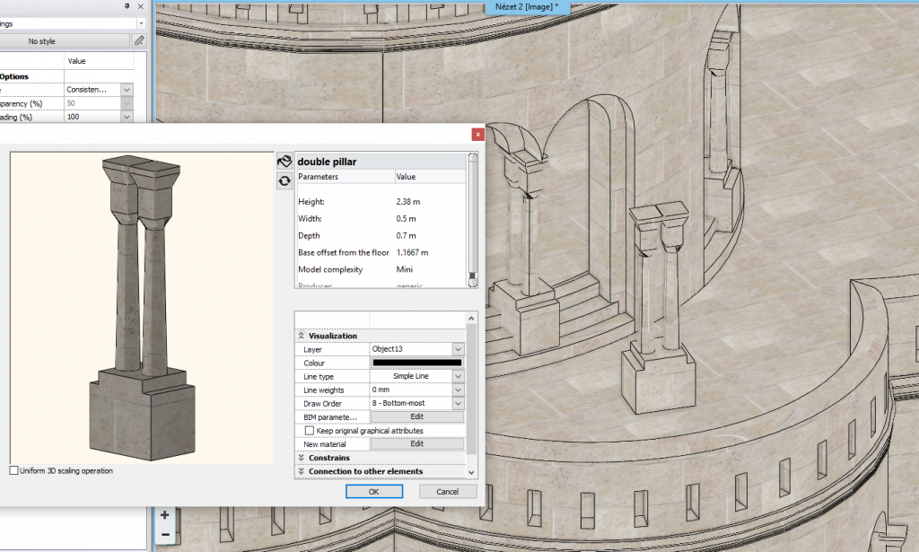Image resolution: width=919 pixels, height=552 pixels.
Task: Close the left side panel
Action: (x=140, y=6)
